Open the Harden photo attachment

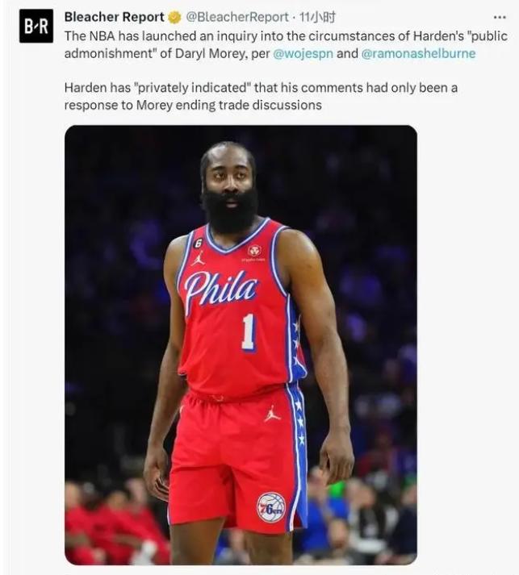point(241,344)
